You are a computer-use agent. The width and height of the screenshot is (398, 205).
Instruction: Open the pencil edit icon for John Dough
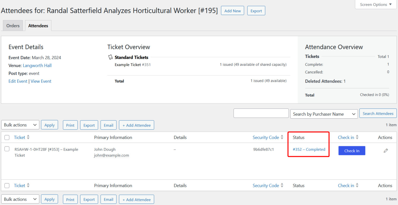pyautogui.click(x=386, y=150)
